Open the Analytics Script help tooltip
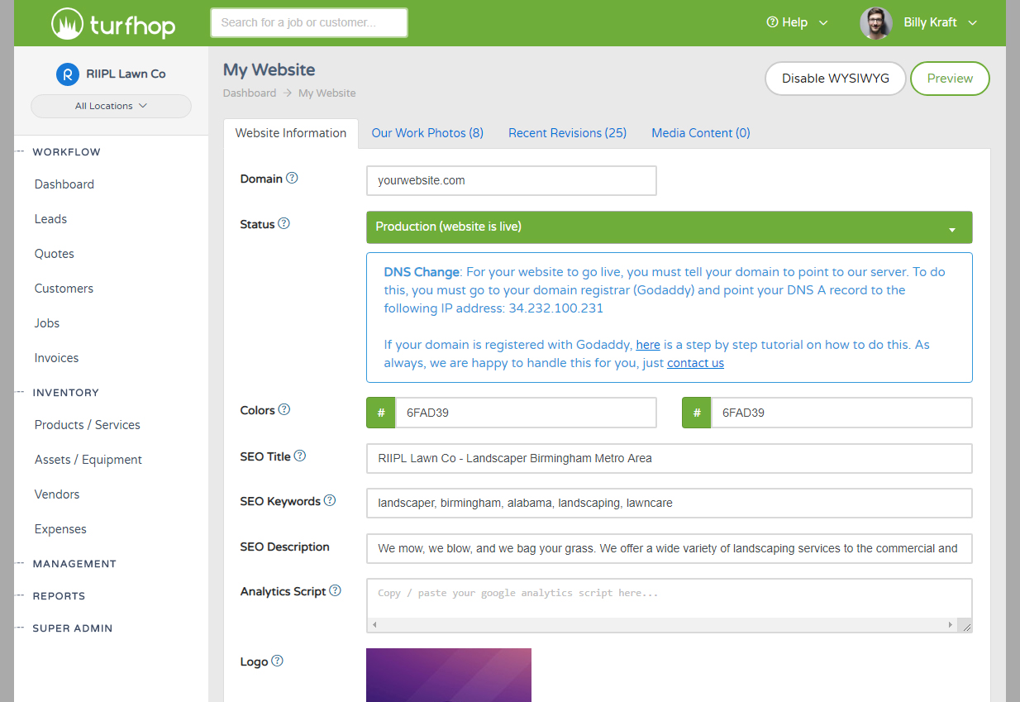The width and height of the screenshot is (1020, 702). (335, 590)
